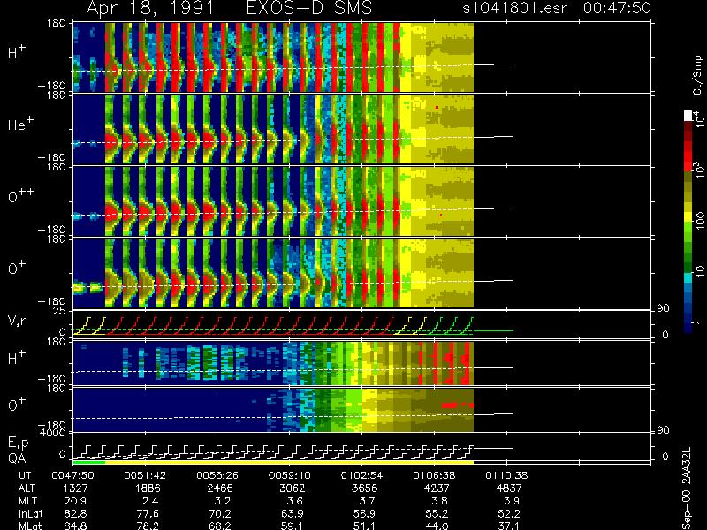Click the UT value 0106:38
This screenshot has height=530, width=707.
[434, 475]
